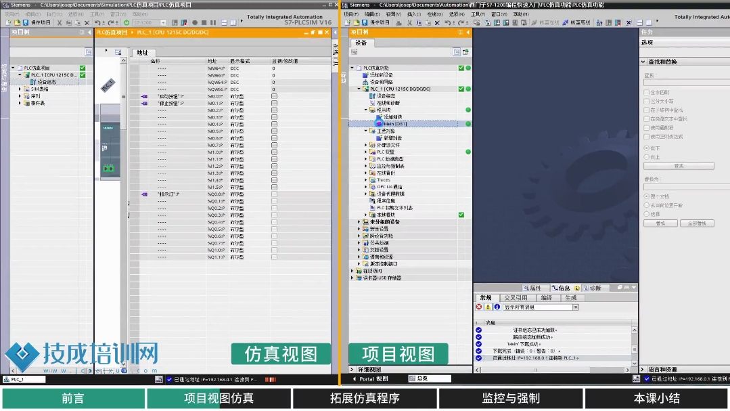Click the PLCSIM table vertical scrollbar
Image resolution: width=730 pixels, height=411 pixels.
point(123,212)
